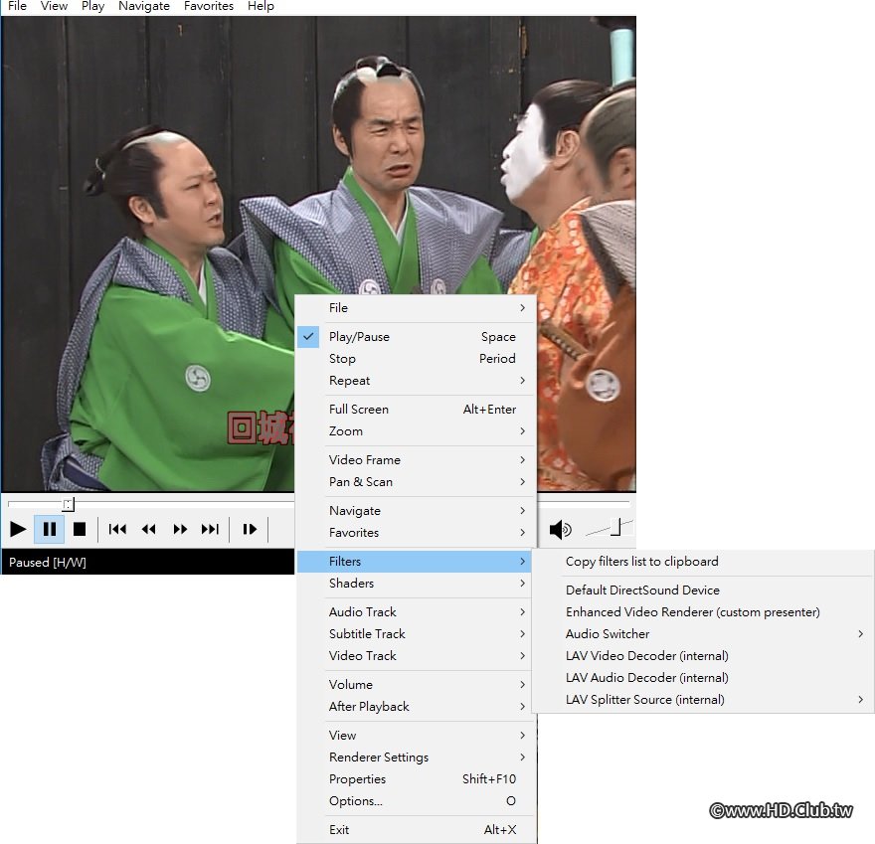Expand the Pan & Scan submenu
This screenshot has height=844, width=875.
pos(416,482)
